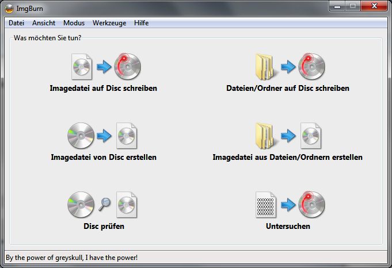Click the magnifying glass icon above 'Disc prüfen'
The image size is (392, 268).
pyautogui.click(x=105, y=204)
